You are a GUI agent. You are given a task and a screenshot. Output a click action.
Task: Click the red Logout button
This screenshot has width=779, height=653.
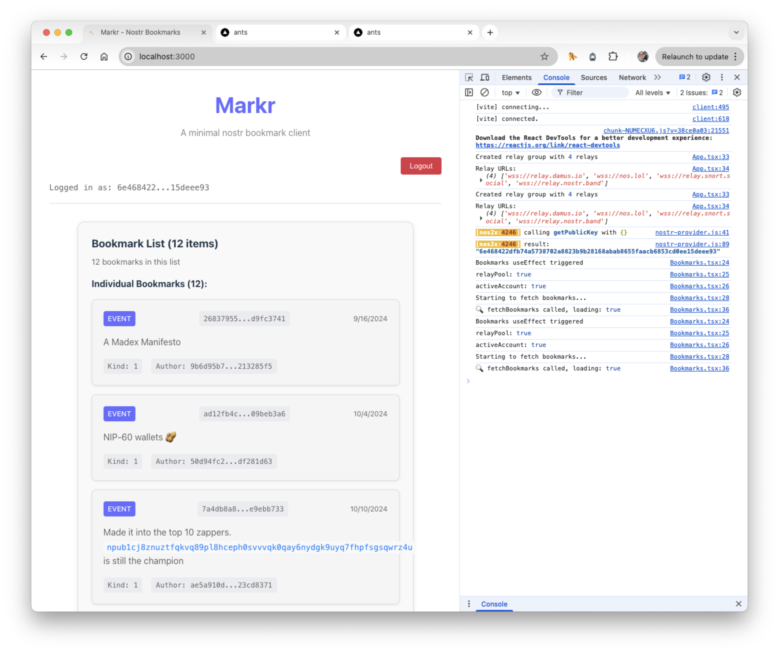coord(421,166)
